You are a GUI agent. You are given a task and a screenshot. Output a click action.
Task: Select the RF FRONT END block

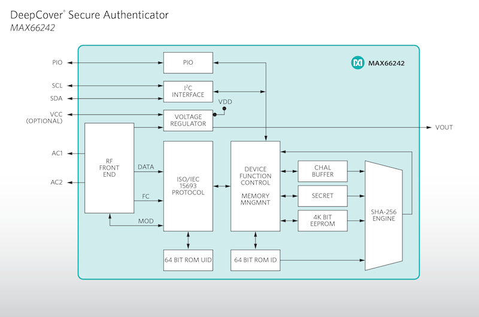tap(110, 168)
